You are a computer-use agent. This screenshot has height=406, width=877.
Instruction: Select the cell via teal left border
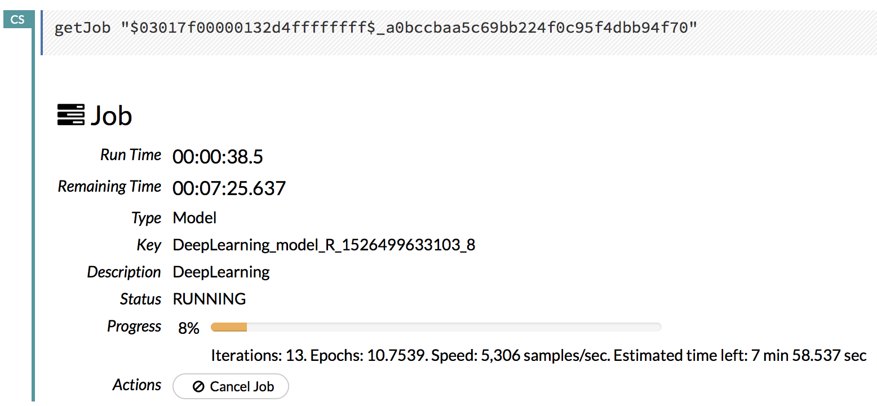click(x=33, y=226)
